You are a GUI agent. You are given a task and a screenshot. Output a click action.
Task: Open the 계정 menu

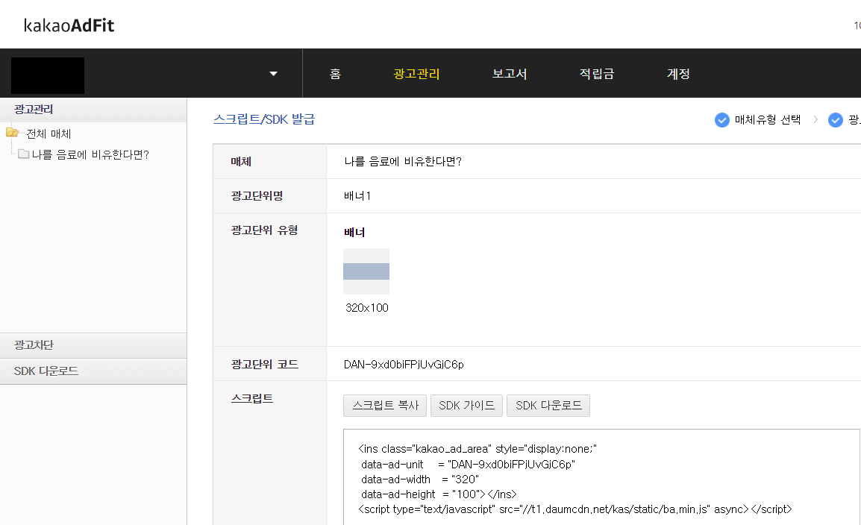678,74
